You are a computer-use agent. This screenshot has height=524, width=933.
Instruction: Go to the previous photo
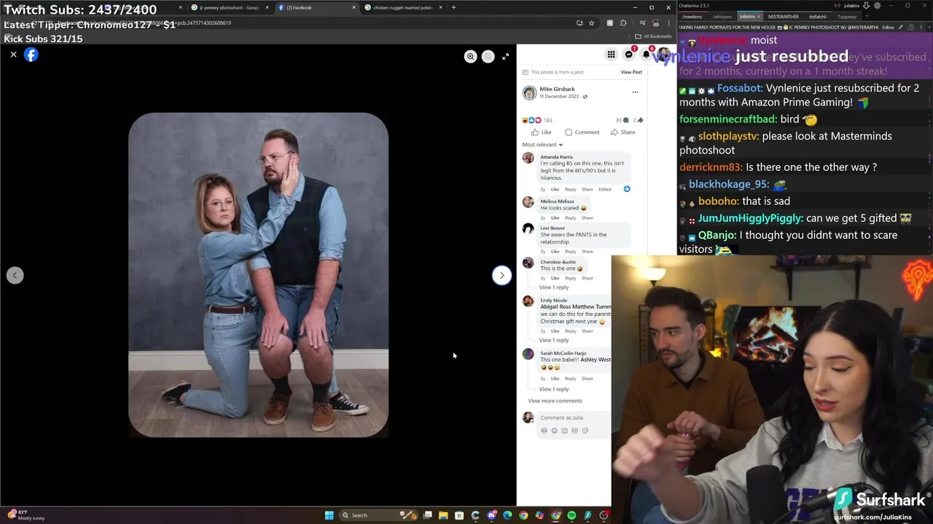coord(15,275)
